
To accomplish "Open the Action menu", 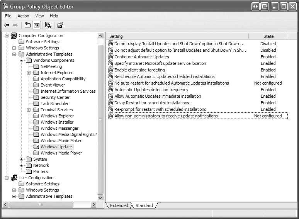I will pyautogui.click(x=23, y=16).
